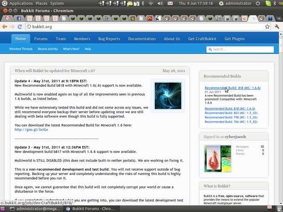This screenshot has height=212, width=283.
Task: Click the Recent Activity link
Action: click(47, 49)
